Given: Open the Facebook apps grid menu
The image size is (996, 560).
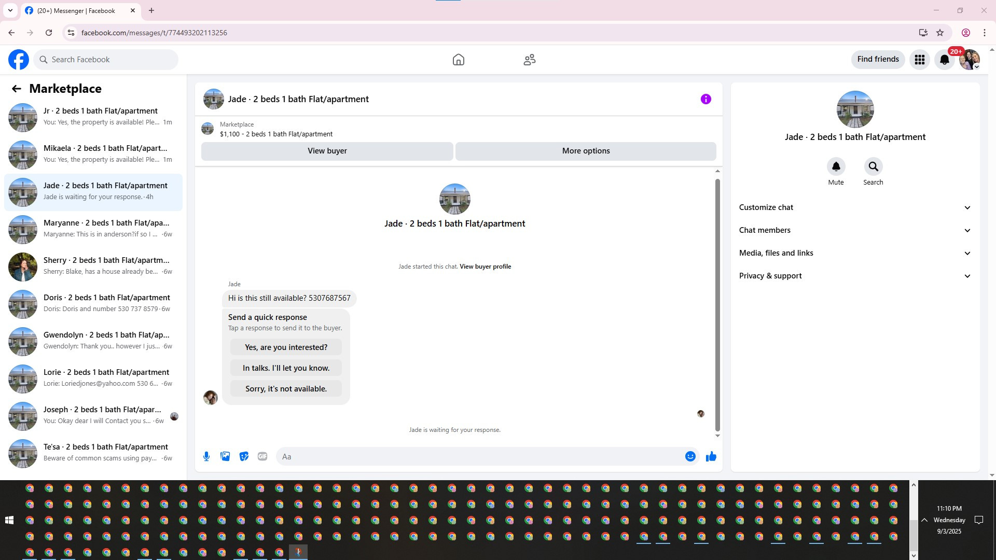Looking at the screenshot, I should point(920,60).
